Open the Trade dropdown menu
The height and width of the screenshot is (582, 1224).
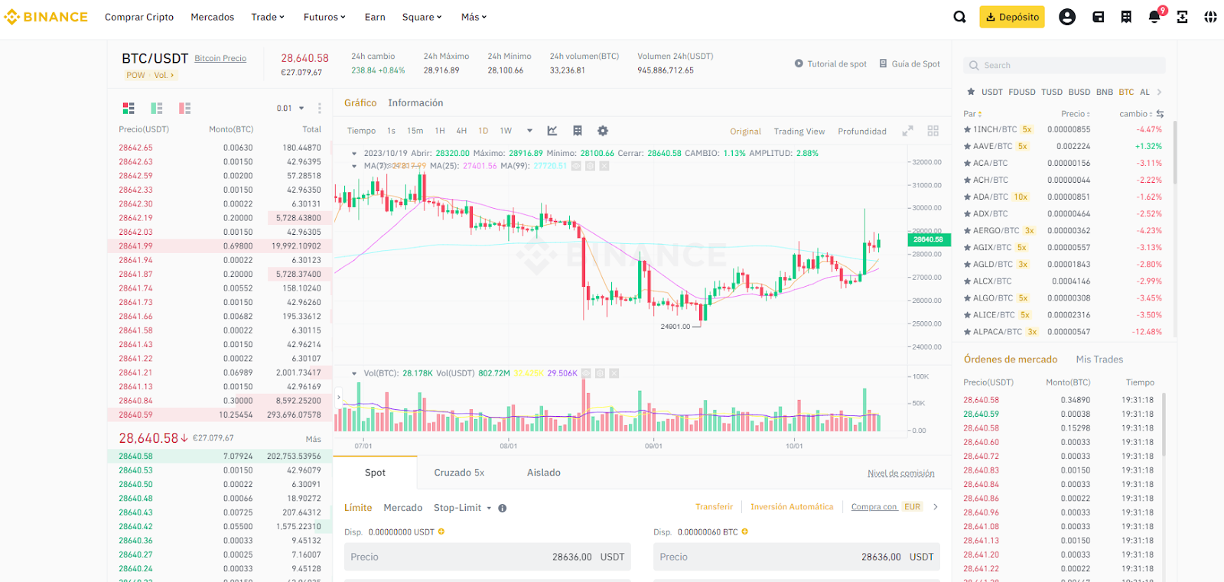tap(268, 17)
